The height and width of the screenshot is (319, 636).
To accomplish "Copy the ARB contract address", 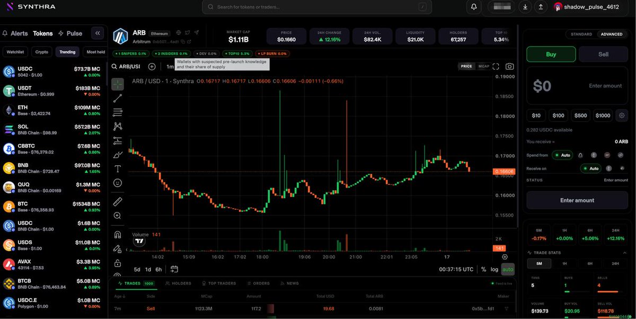I will [182, 41].
